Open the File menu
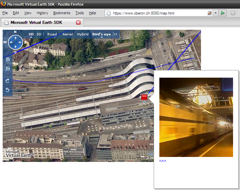This screenshot has height=190, width=240. [5, 13]
